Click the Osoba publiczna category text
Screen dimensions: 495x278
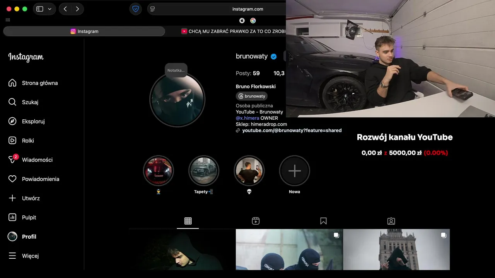pyautogui.click(x=254, y=105)
